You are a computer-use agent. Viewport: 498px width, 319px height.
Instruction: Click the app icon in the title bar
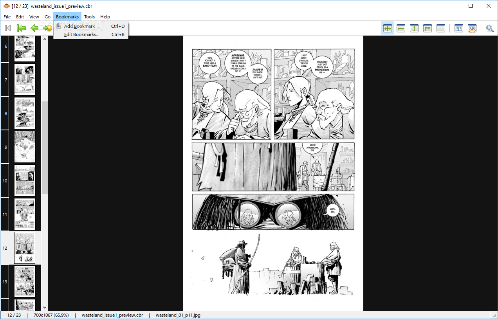(x=7, y=6)
